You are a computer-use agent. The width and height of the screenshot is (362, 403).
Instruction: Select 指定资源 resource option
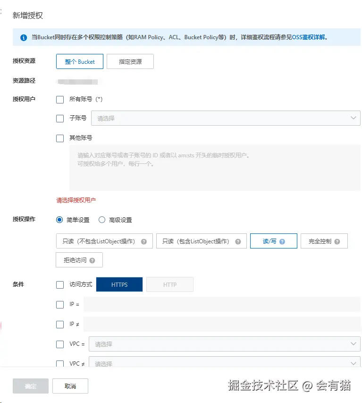pos(130,61)
